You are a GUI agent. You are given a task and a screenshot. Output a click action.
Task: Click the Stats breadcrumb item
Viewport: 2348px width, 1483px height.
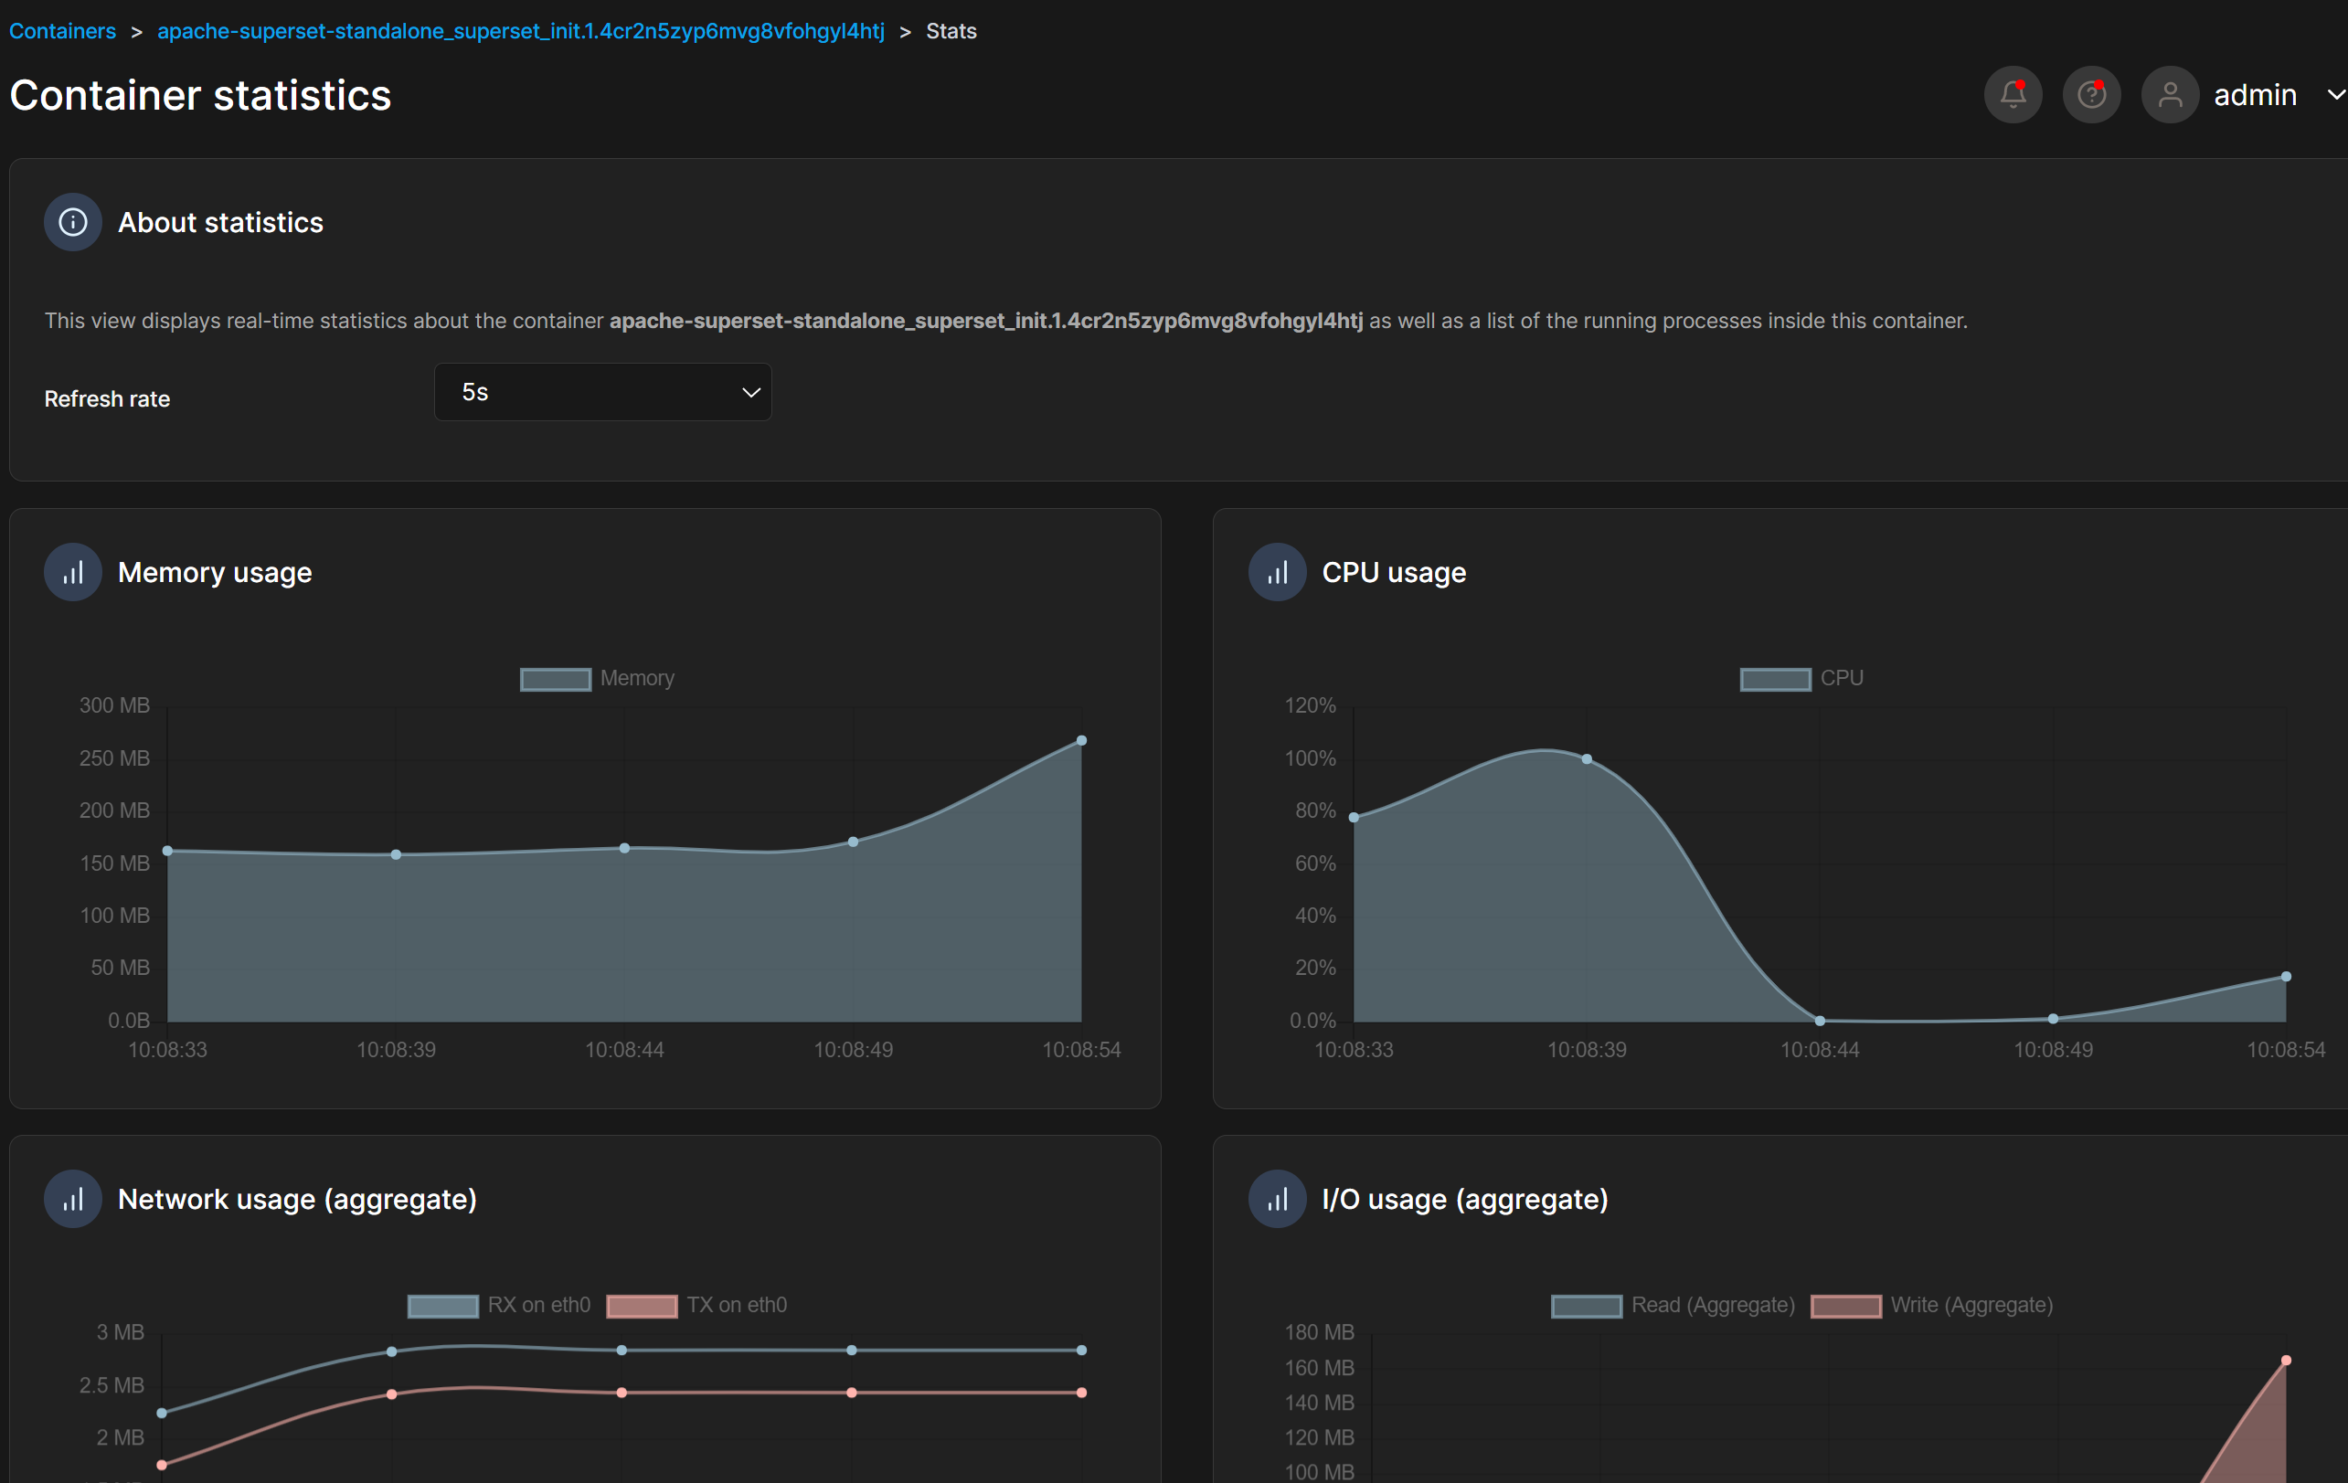pyautogui.click(x=951, y=30)
